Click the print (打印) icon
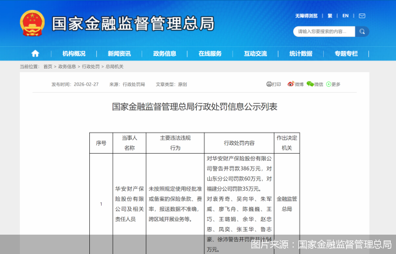 pyautogui.click(x=273, y=84)
